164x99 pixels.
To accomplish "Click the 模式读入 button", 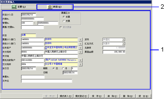I will pos(66,96).
